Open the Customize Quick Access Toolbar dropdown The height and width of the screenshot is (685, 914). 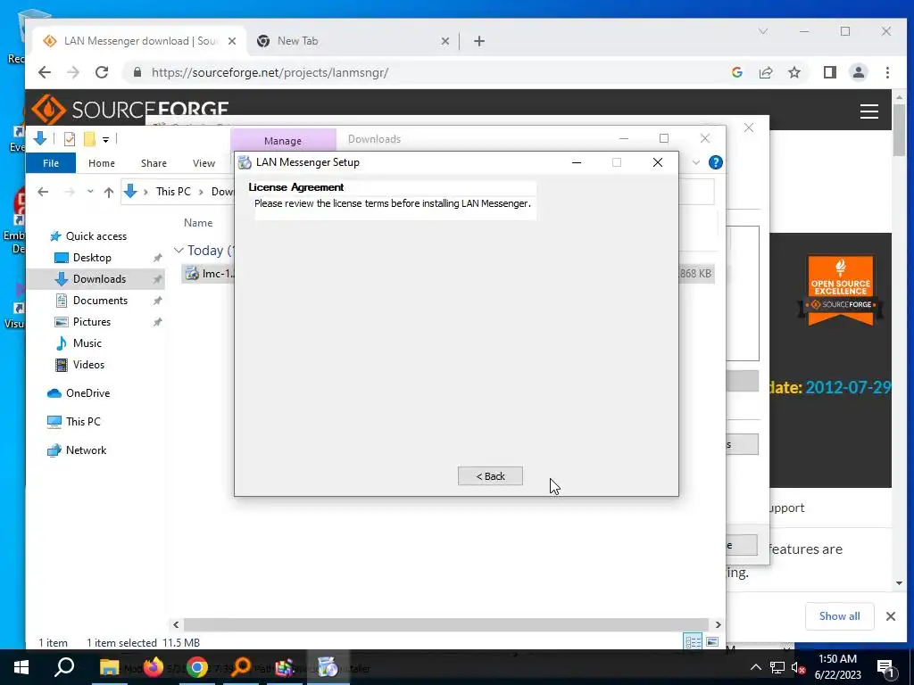coord(105,140)
